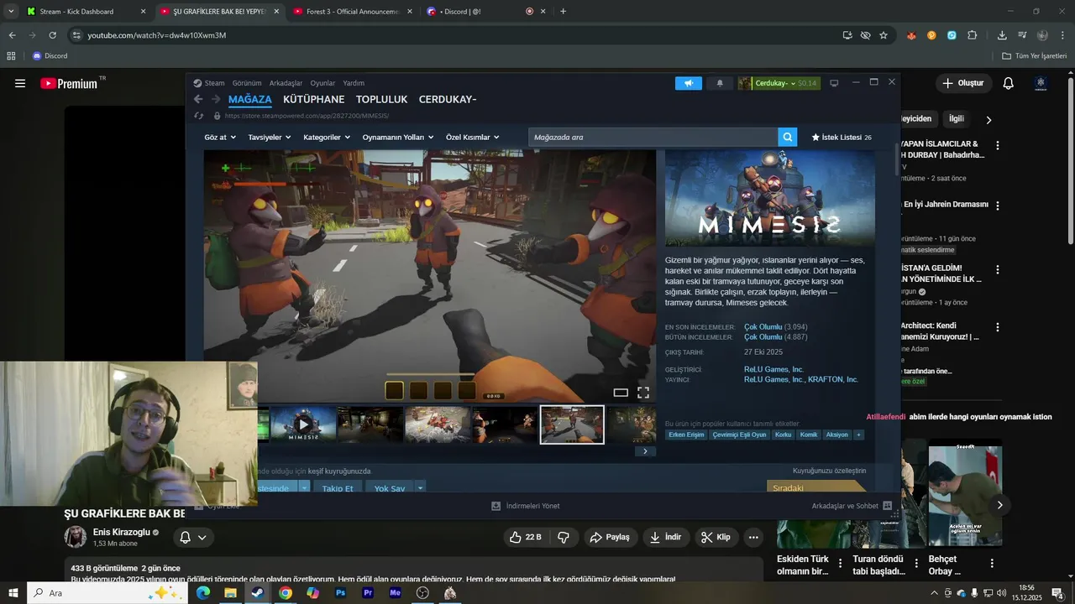
Task: Click the Takip Et follow button
Action: 338,487
